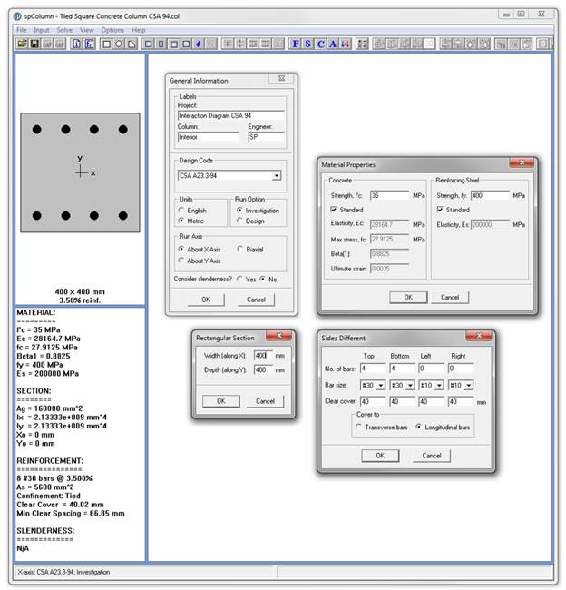Open the Top bar size dropdown
Image resolution: width=566 pixels, height=590 pixels.
[x=381, y=385]
